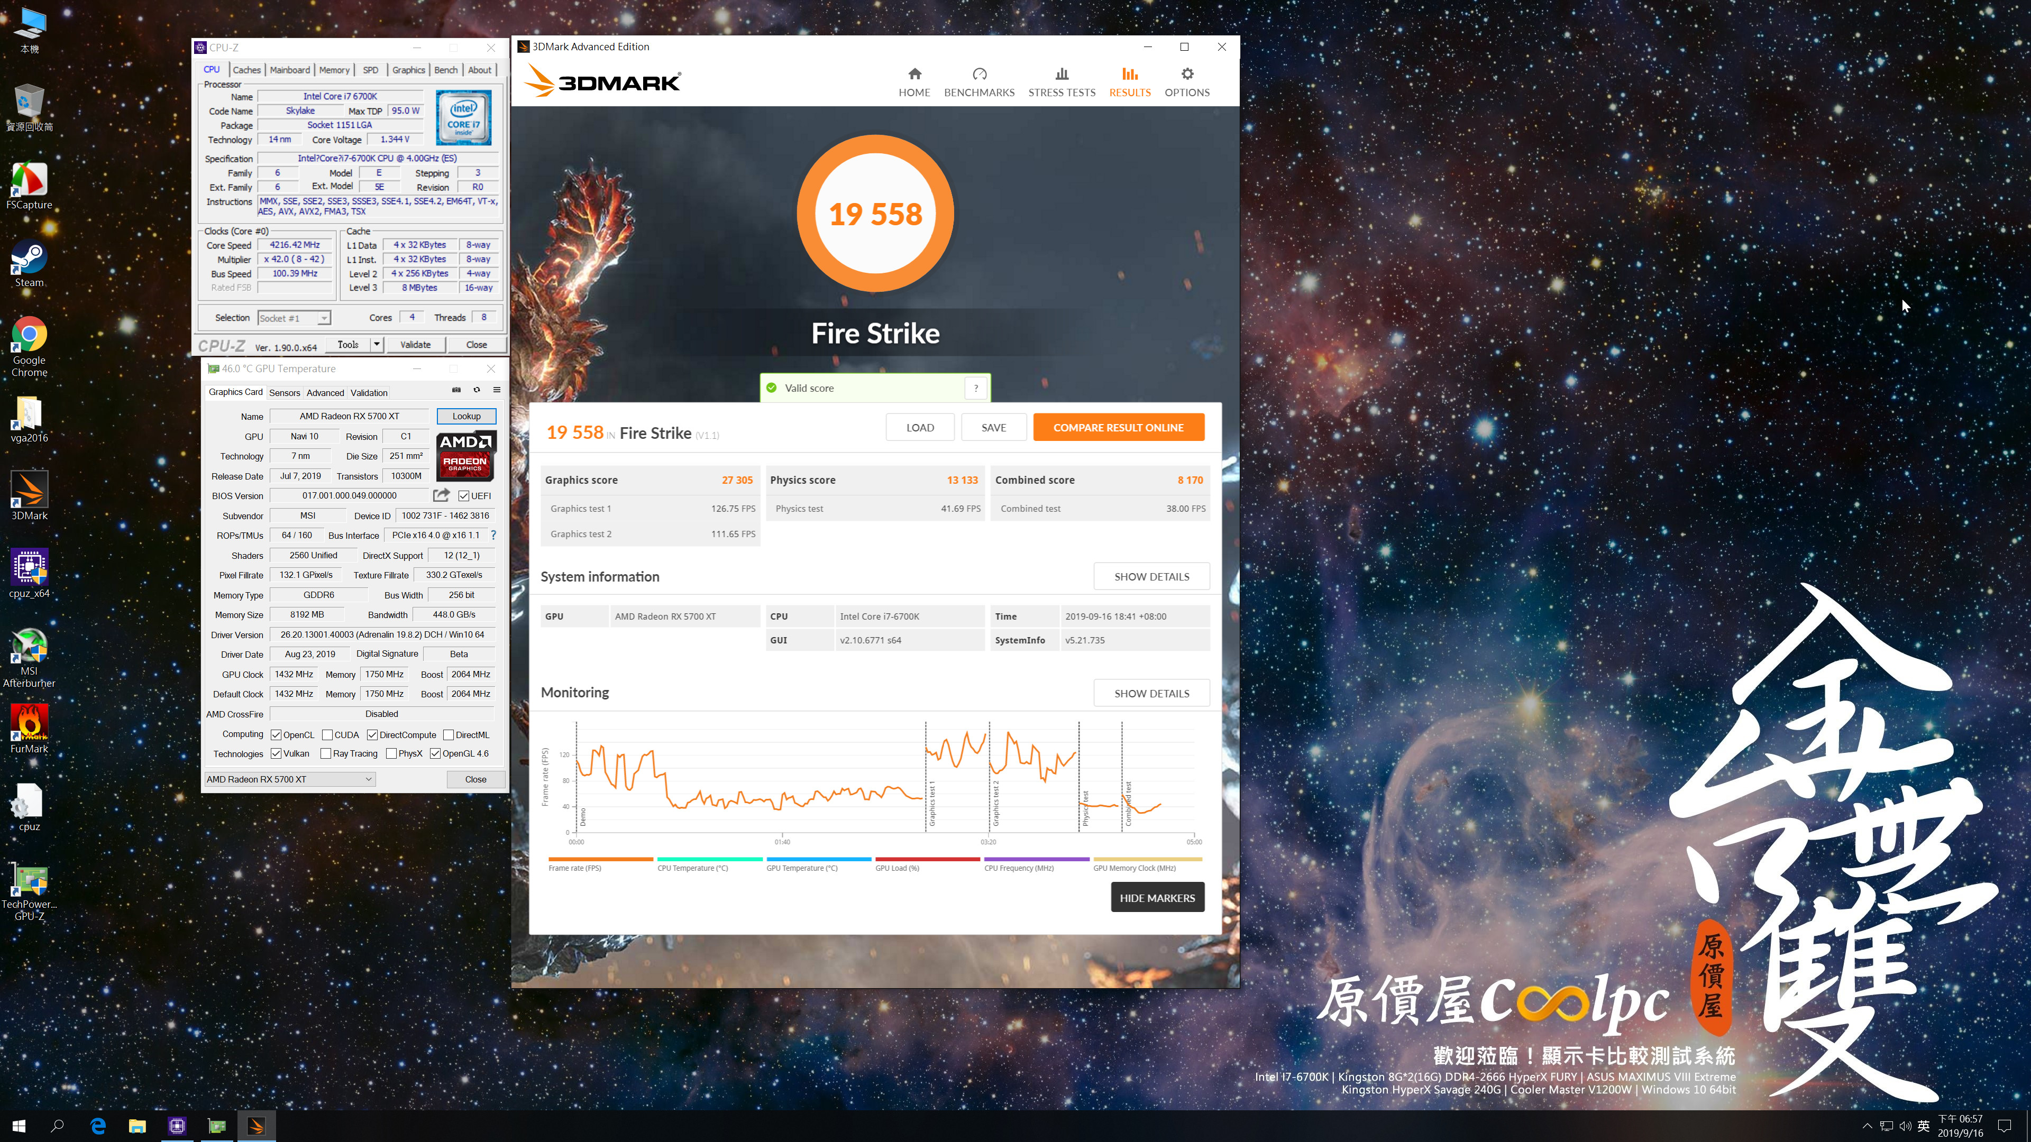Click the SAVE result button
The height and width of the screenshot is (1142, 2031).
coord(993,427)
